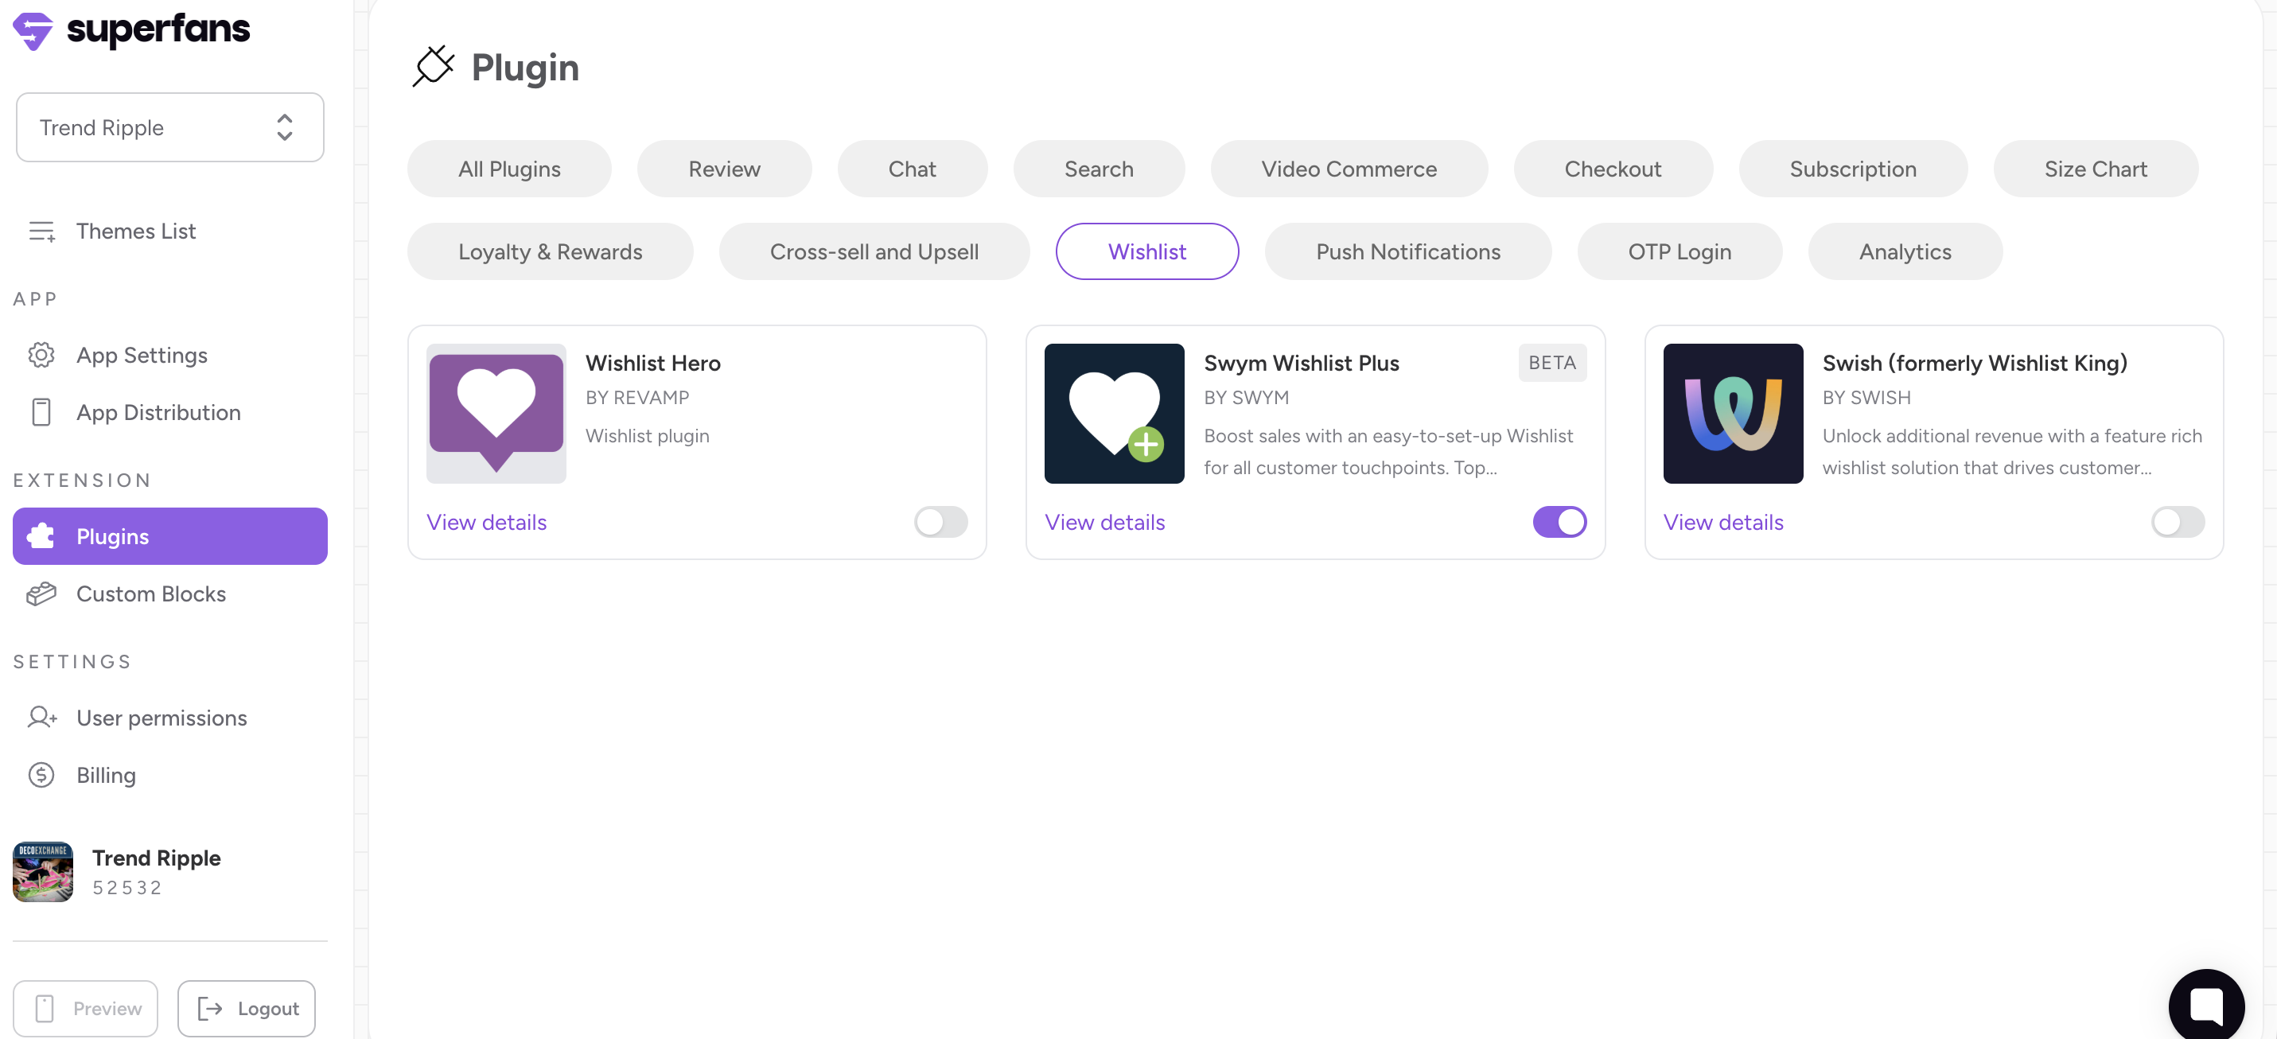Disable the Swym Wishlist Plus toggle
Image resolution: width=2277 pixels, height=1039 pixels.
pos(1559,522)
